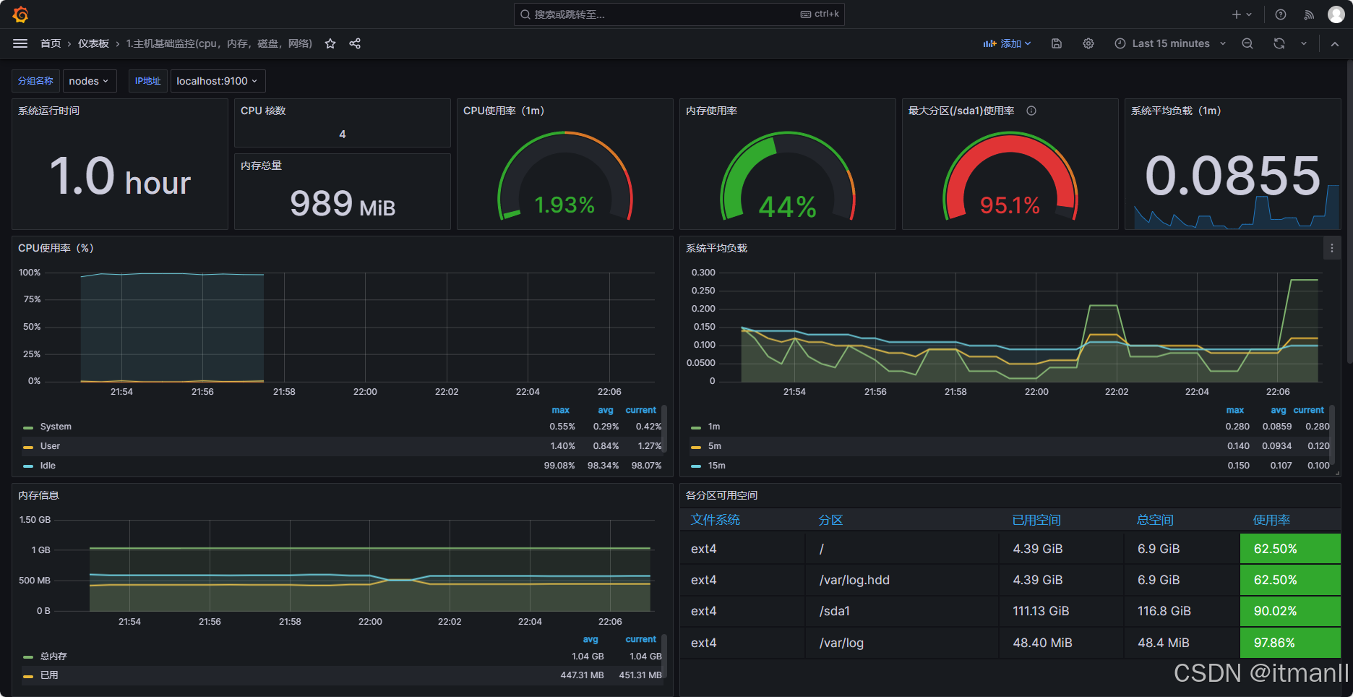The height and width of the screenshot is (697, 1353).
Task: Expand the localhost:9100 IP dropdown
Action: [218, 81]
